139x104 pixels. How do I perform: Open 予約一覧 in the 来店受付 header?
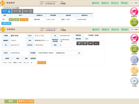[x=115, y=3]
